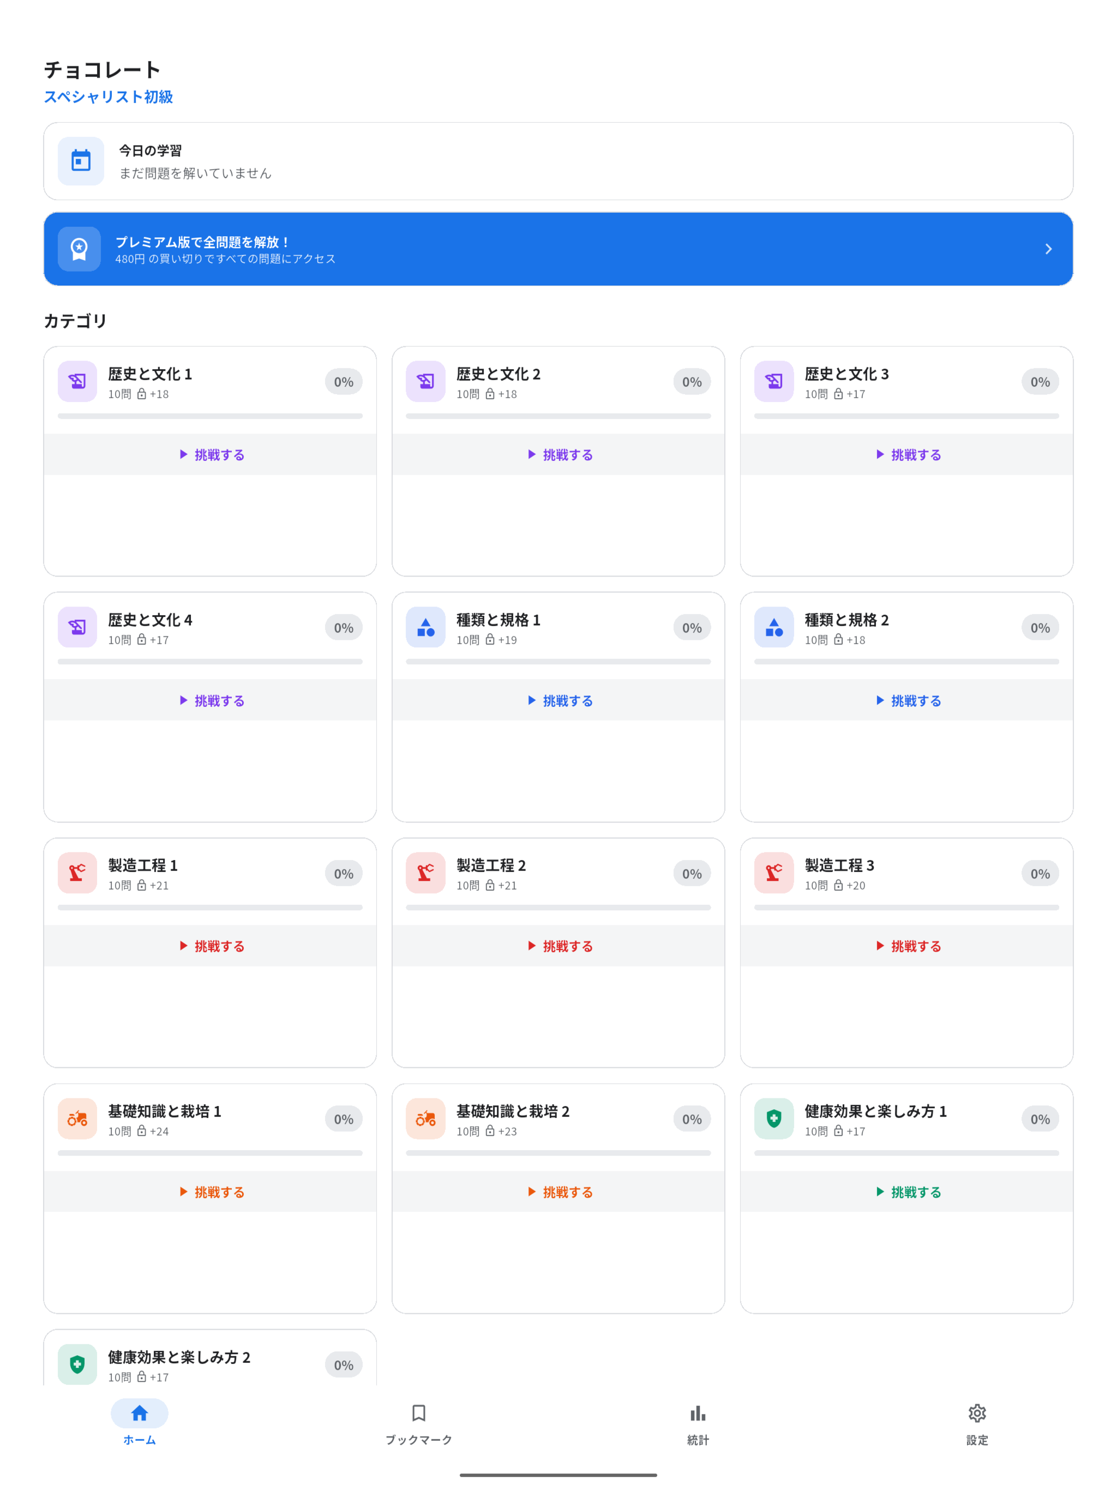Click the 0% badge on 歴史と文化 2
This screenshot has height=1490, width=1117.
pos(692,382)
